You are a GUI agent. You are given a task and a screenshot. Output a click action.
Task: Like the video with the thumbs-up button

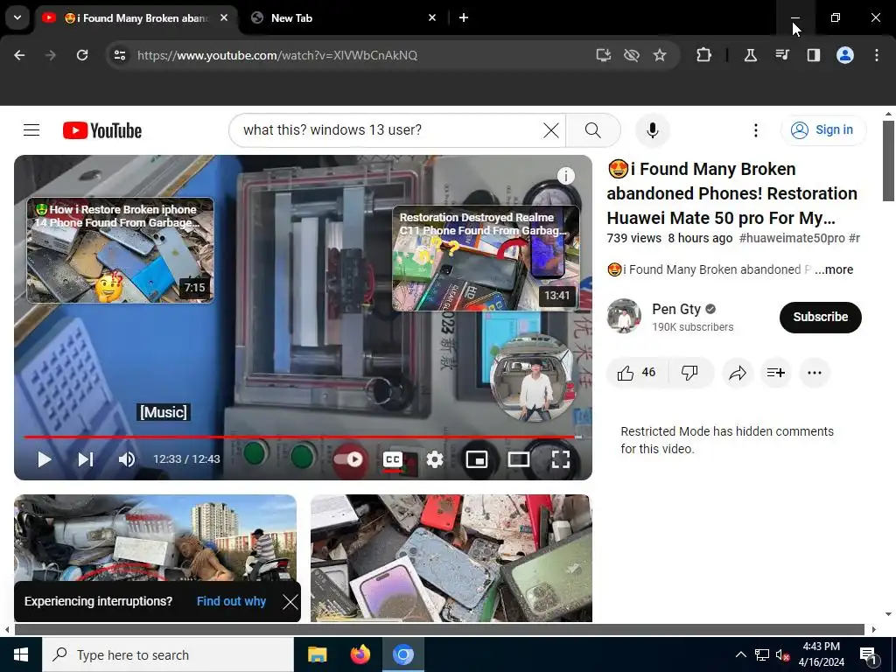click(x=637, y=373)
